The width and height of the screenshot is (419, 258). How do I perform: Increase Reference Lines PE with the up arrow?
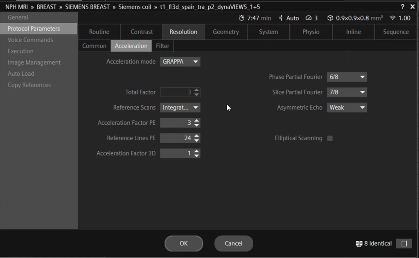click(x=197, y=136)
